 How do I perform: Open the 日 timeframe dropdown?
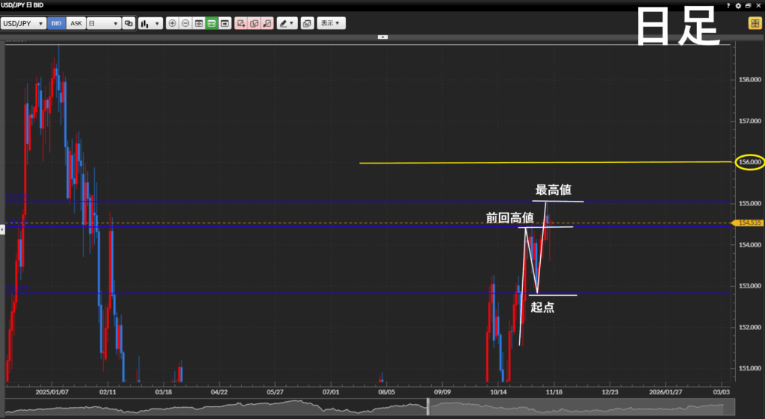click(103, 23)
